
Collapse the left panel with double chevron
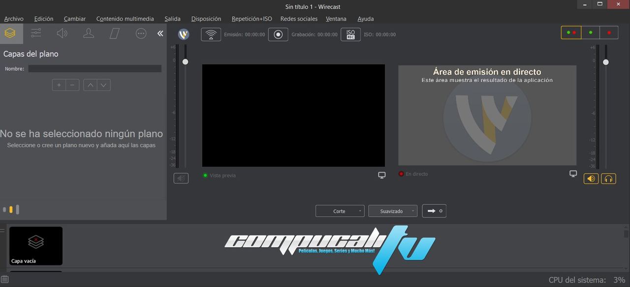tap(160, 33)
